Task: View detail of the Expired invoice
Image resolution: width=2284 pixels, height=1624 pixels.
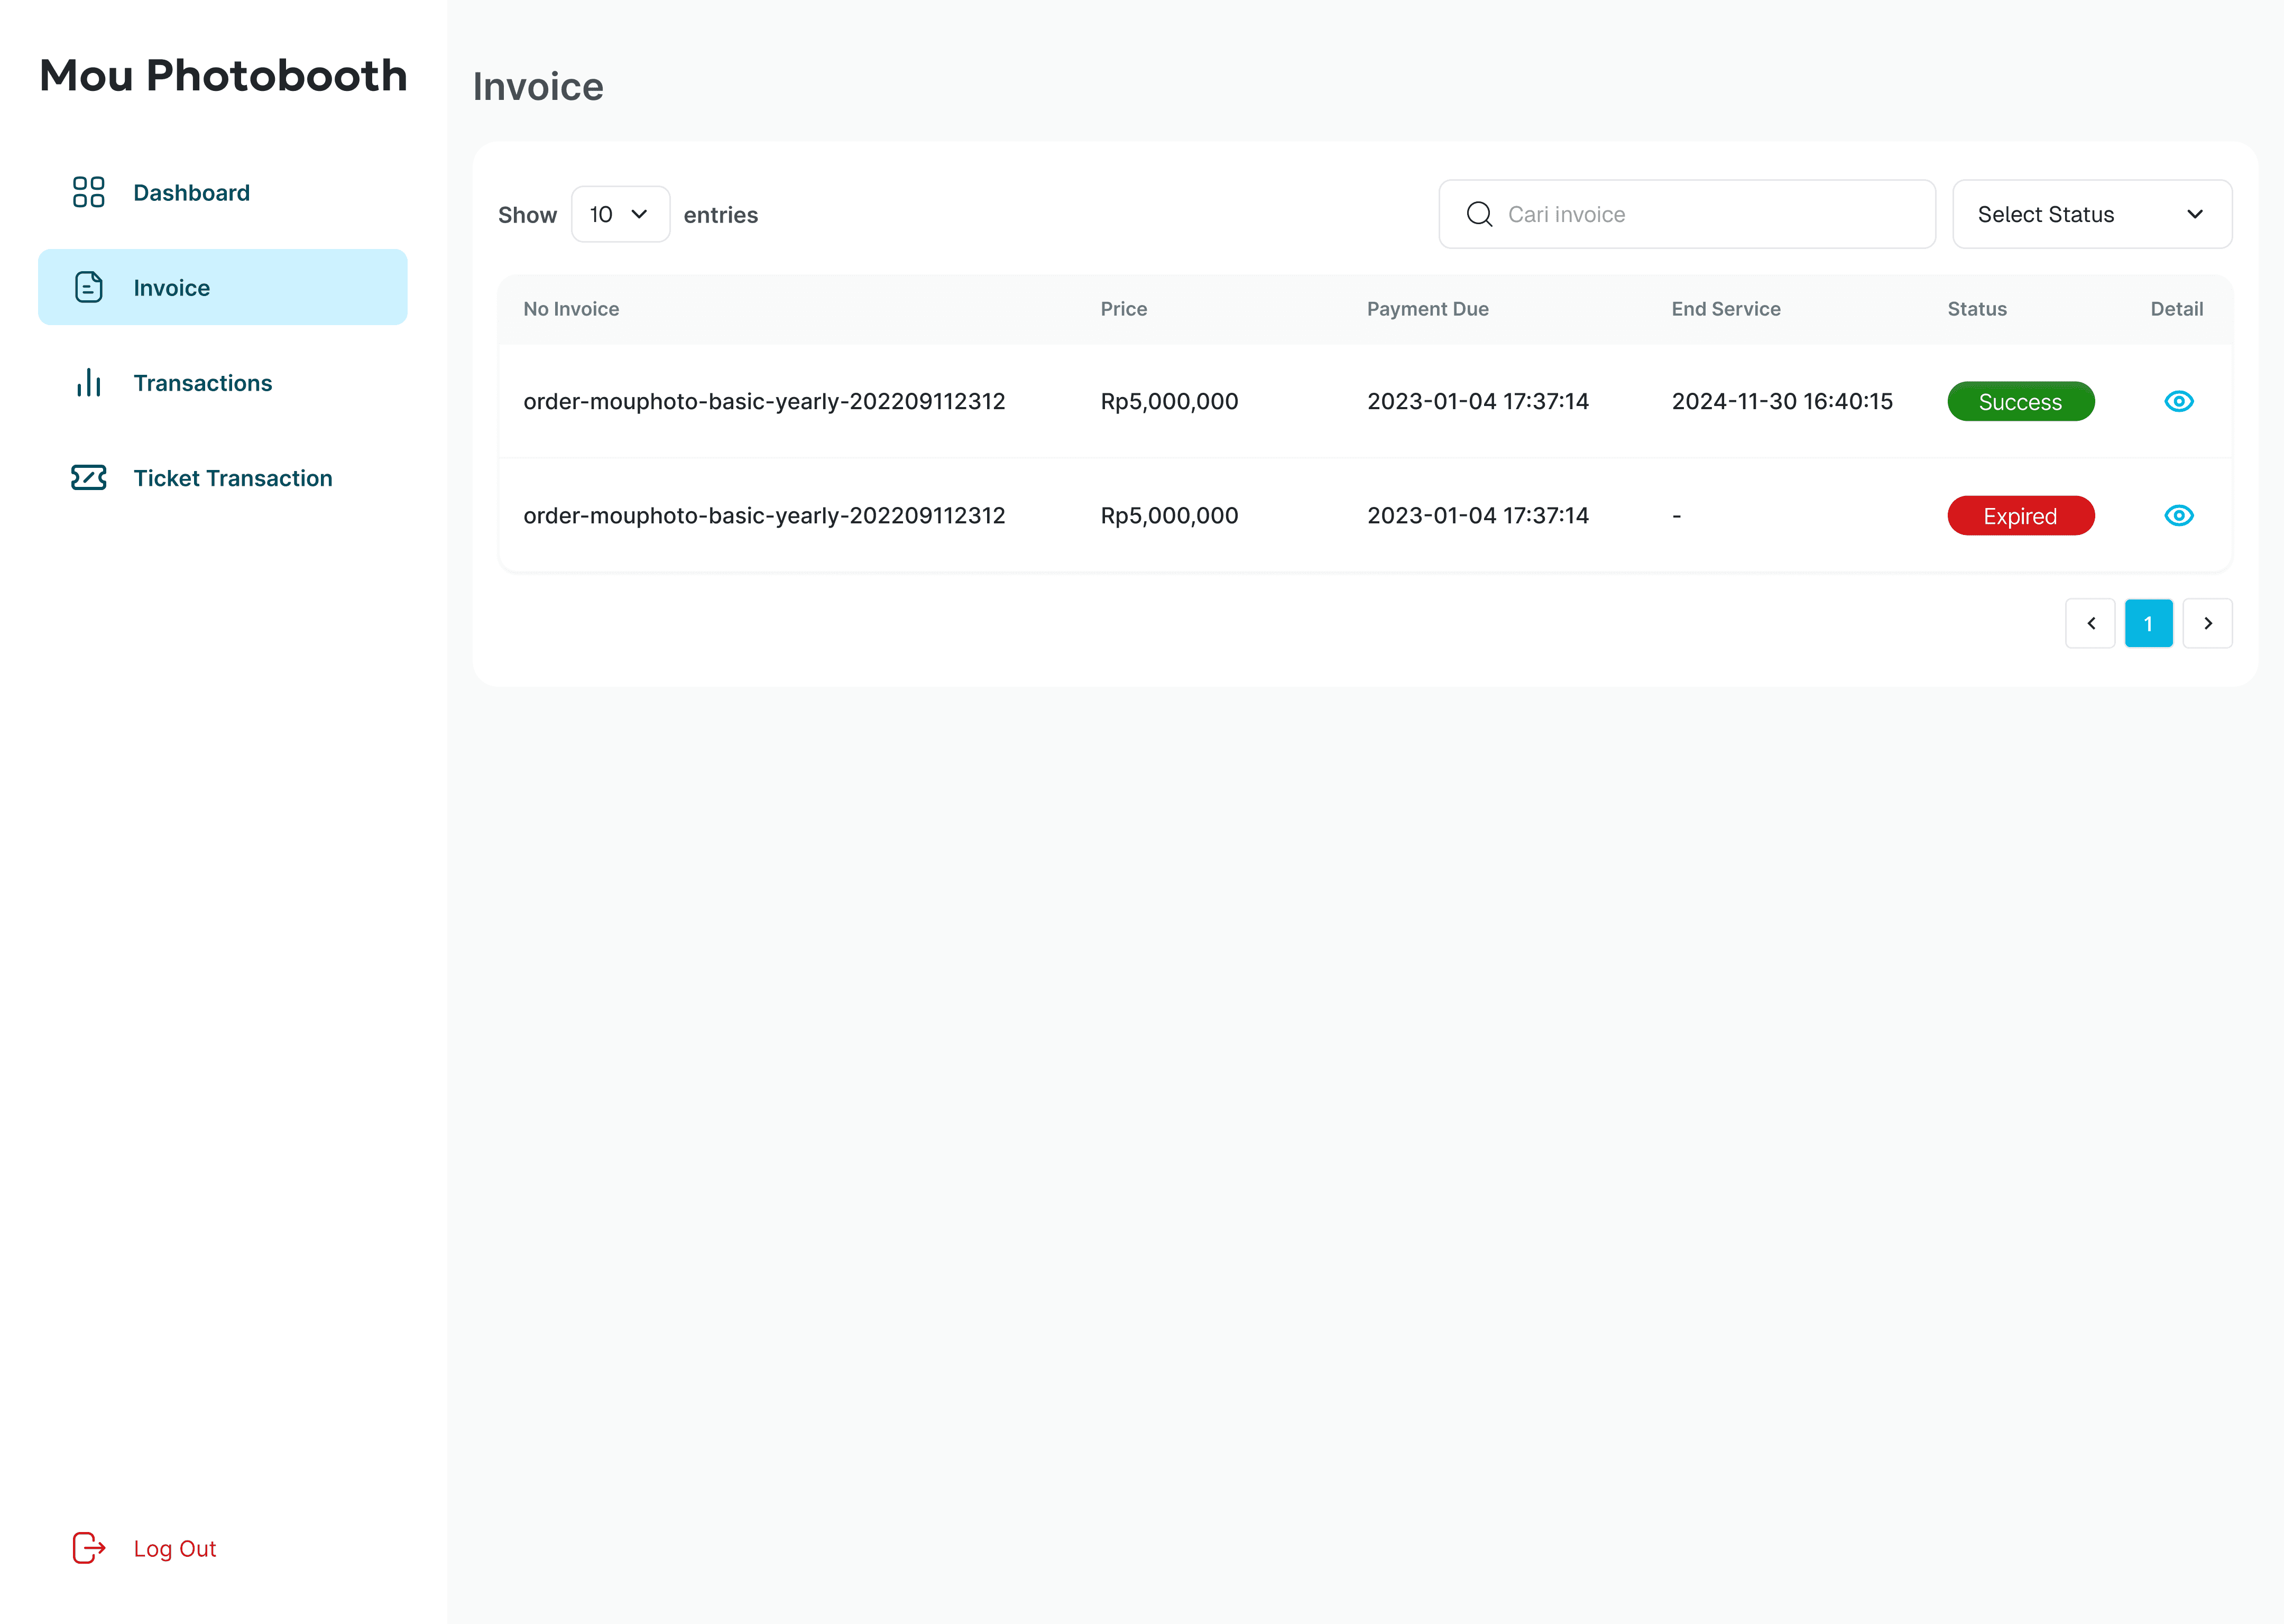Action: point(2178,515)
